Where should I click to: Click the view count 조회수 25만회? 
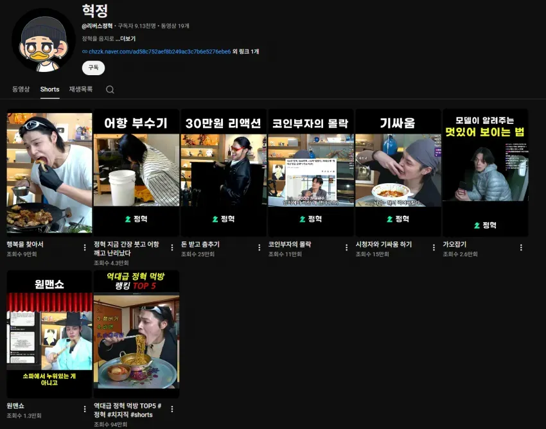[198, 254]
